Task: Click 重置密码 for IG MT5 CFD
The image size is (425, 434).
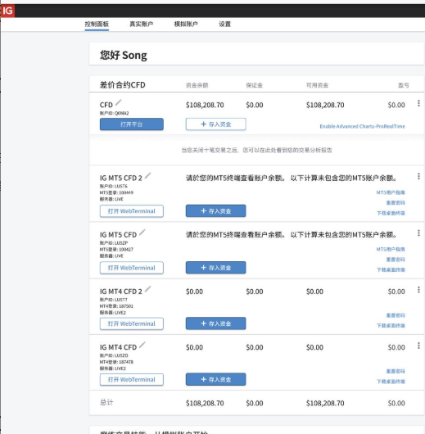Action: tap(396, 260)
